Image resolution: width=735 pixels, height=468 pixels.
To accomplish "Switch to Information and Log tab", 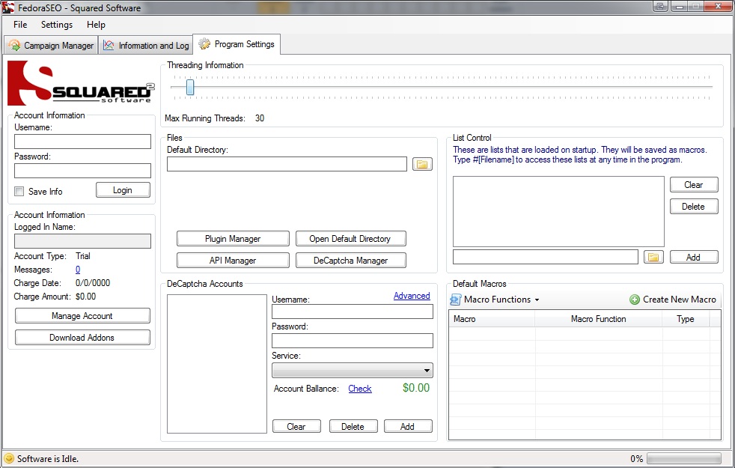I will click(x=146, y=45).
